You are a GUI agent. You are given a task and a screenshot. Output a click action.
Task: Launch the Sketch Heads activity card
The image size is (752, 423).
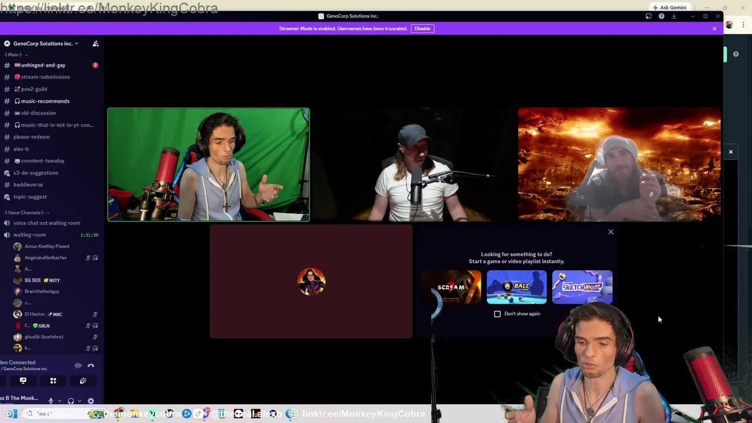(x=582, y=287)
